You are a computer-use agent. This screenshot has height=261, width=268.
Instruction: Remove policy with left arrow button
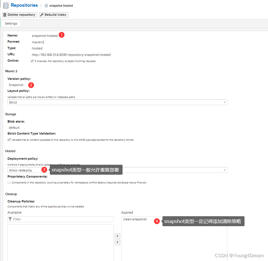(x=117, y=242)
